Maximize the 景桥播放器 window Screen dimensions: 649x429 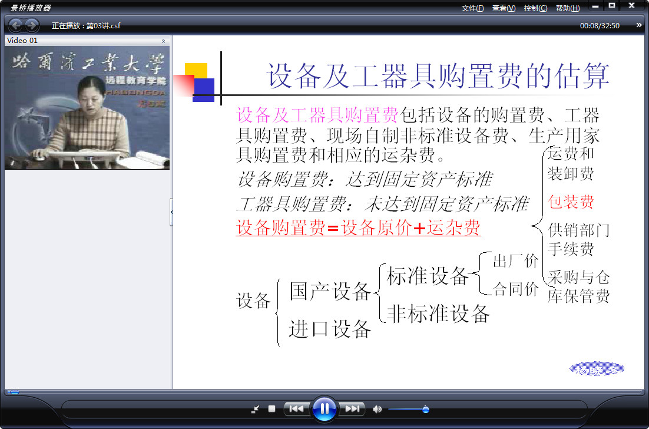pyautogui.click(x=612, y=6)
